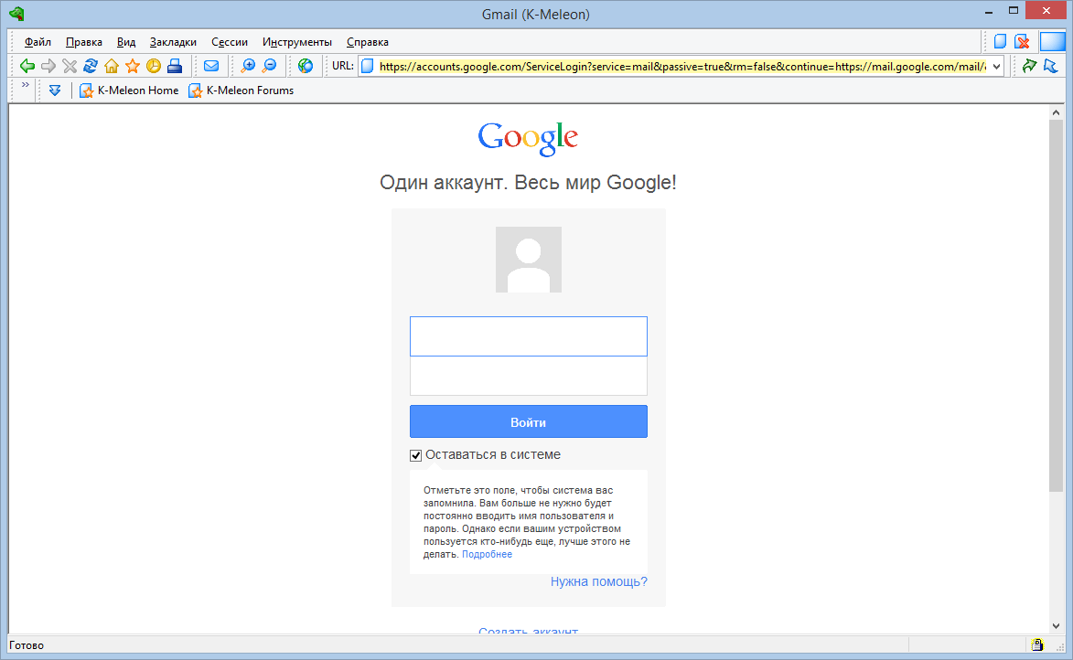1073x660 pixels.
Task: Close the K-Meleon window
Action: pos(1046,11)
